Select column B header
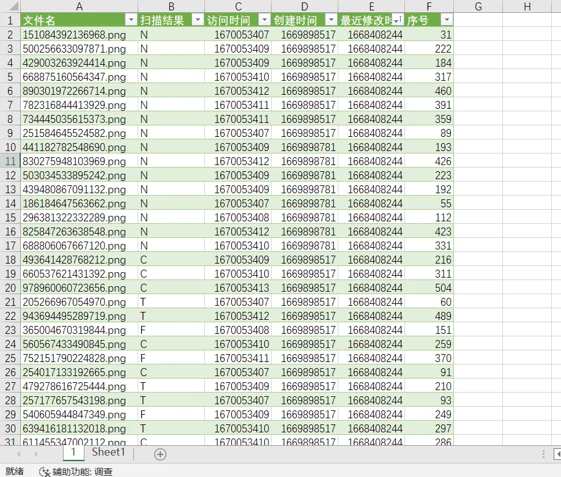This screenshot has width=561, height=477. (x=171, y=6)
